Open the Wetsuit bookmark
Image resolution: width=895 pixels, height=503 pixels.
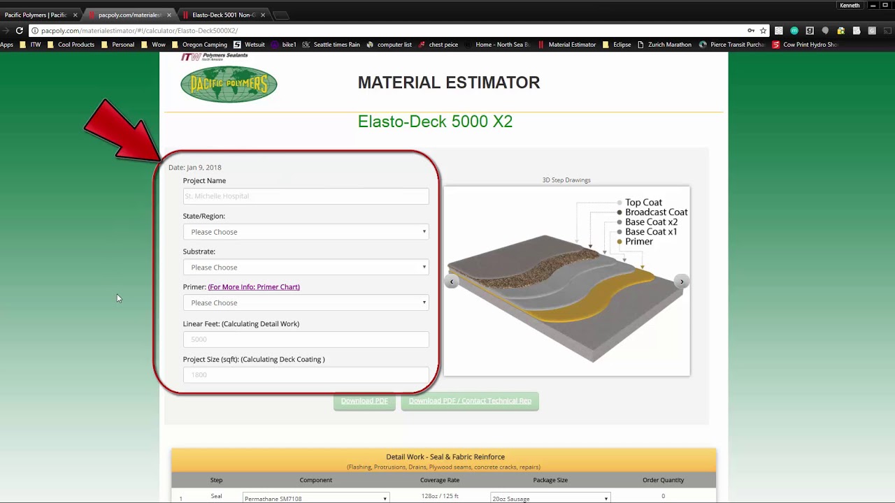tap(250, 45)
